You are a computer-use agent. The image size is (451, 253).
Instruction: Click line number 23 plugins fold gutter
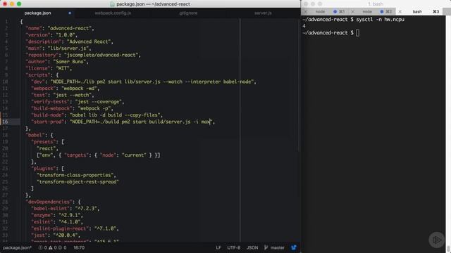6,169
